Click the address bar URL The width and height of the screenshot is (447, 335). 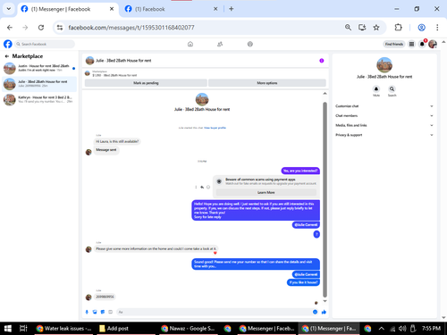(131, 28)
